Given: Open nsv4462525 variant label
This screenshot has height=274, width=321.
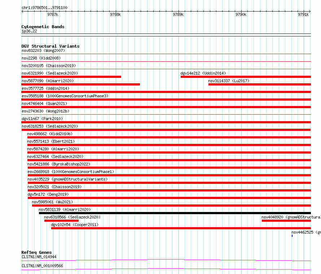Looking at the screenshot, I should click(306, 232).
